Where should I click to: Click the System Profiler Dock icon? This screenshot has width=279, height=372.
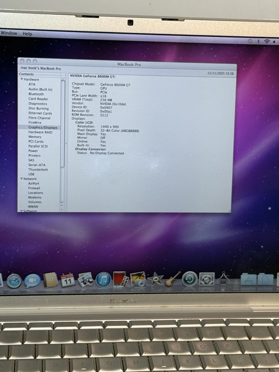tap(223, 278)
